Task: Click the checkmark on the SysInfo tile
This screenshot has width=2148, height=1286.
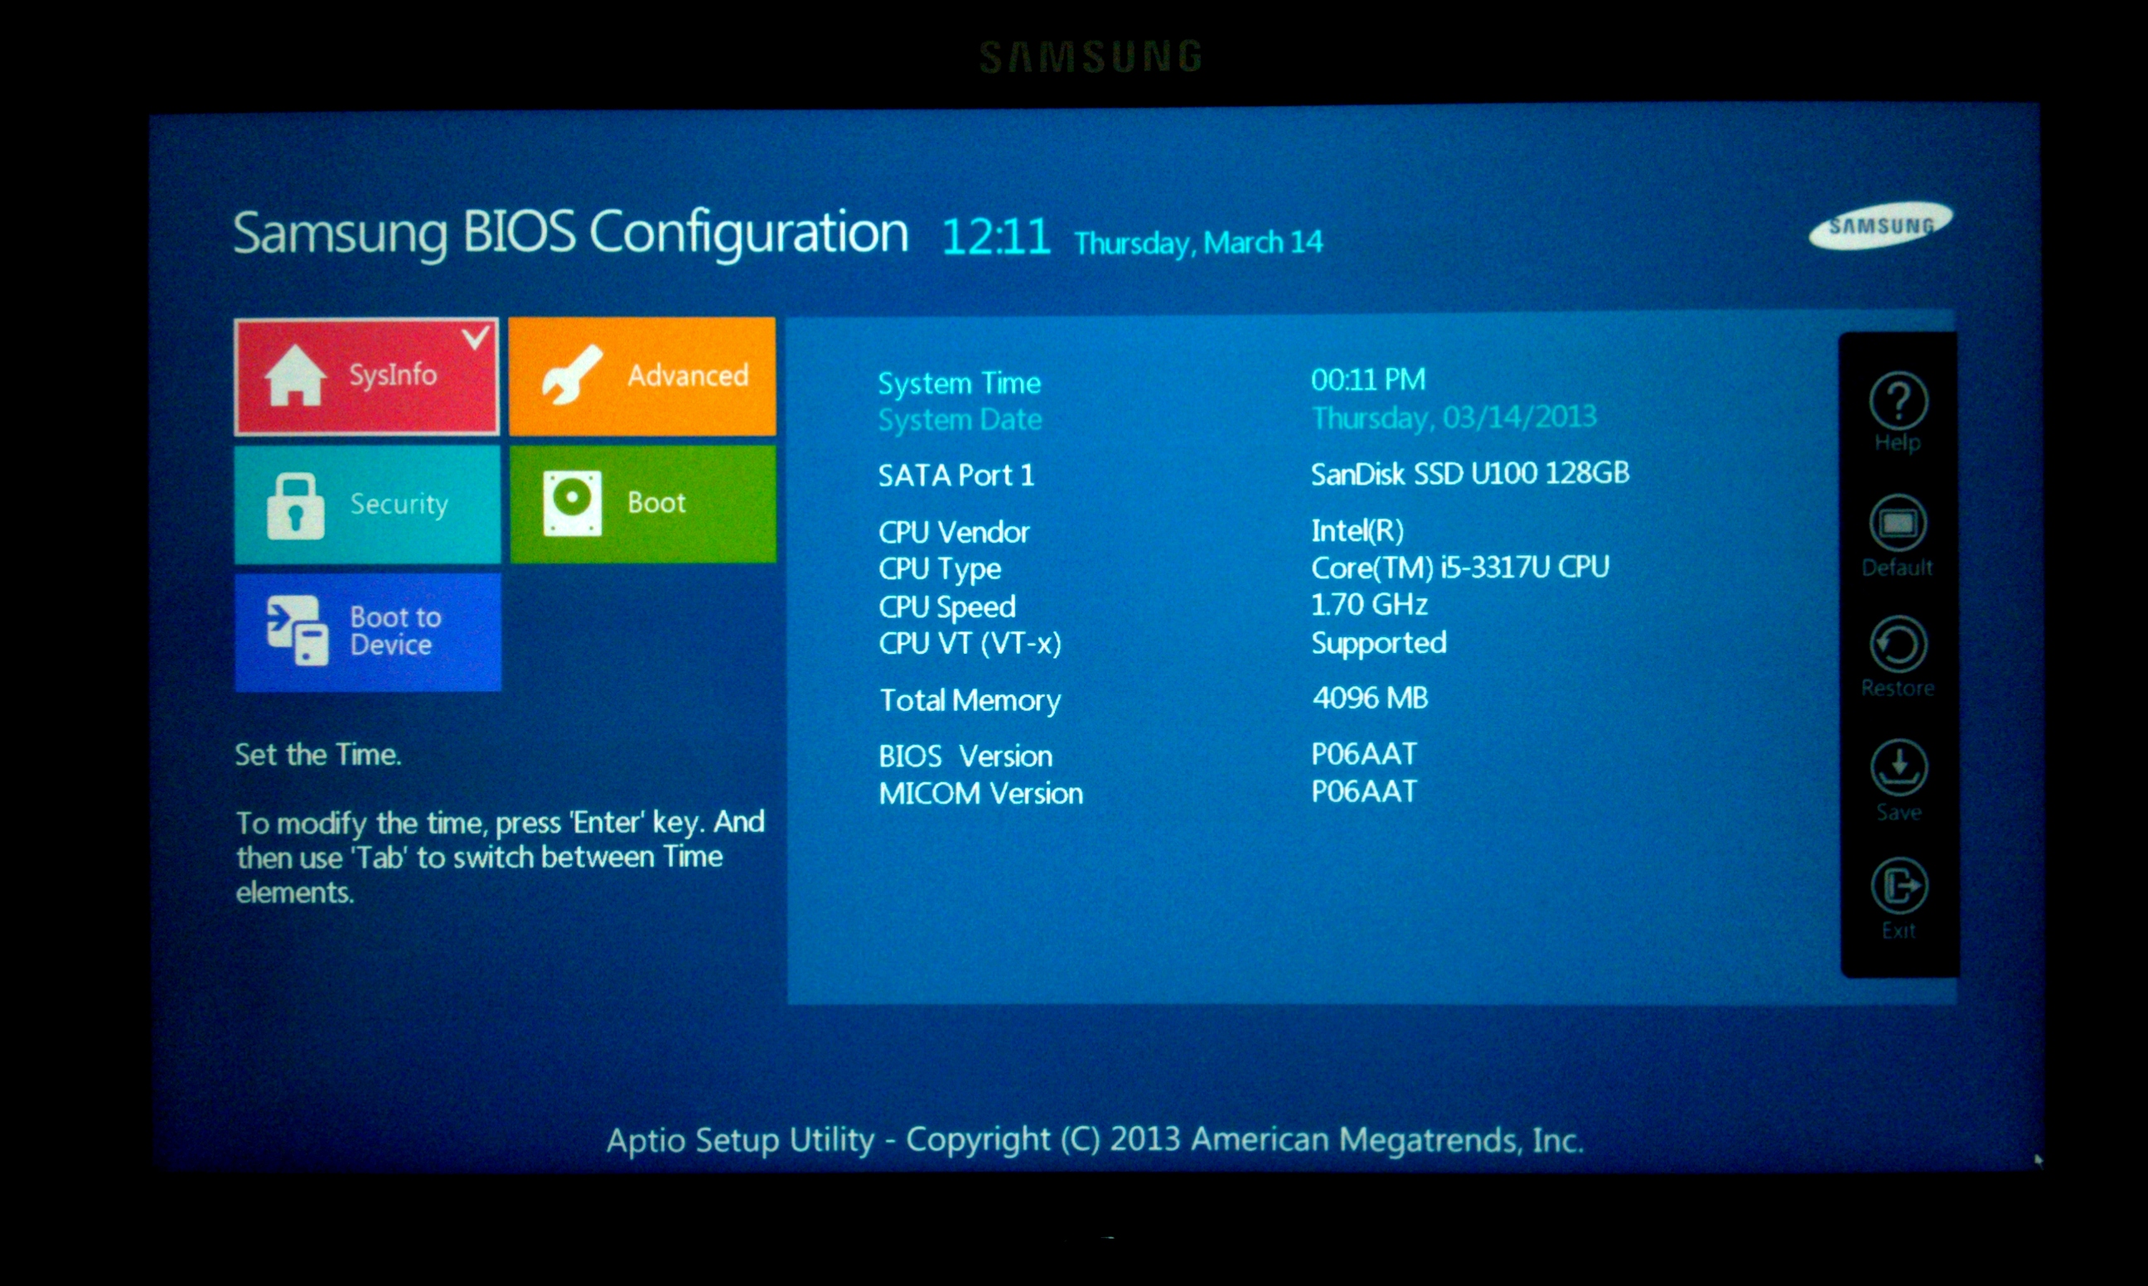Action: pos(475,337)
